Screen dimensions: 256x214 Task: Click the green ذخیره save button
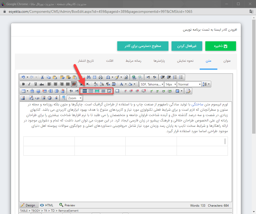point(220,46)
